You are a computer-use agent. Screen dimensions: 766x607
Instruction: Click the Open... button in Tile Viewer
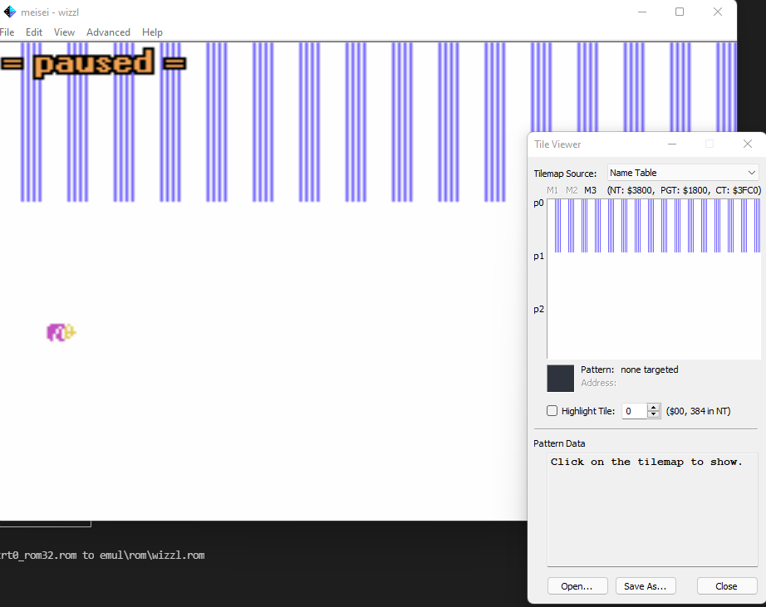point(577,586)
